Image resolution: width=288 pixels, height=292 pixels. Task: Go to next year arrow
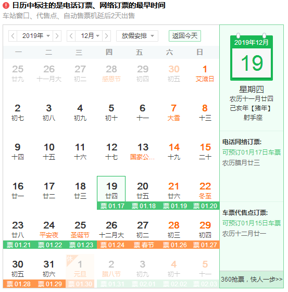pyautogui.click(x=57, y=36)
